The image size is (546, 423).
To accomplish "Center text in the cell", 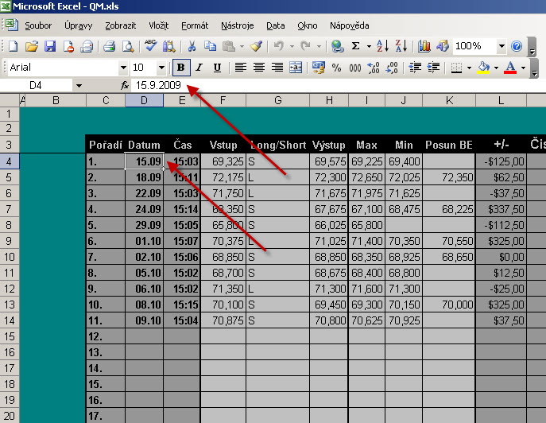I will click(x=259, y=68).
